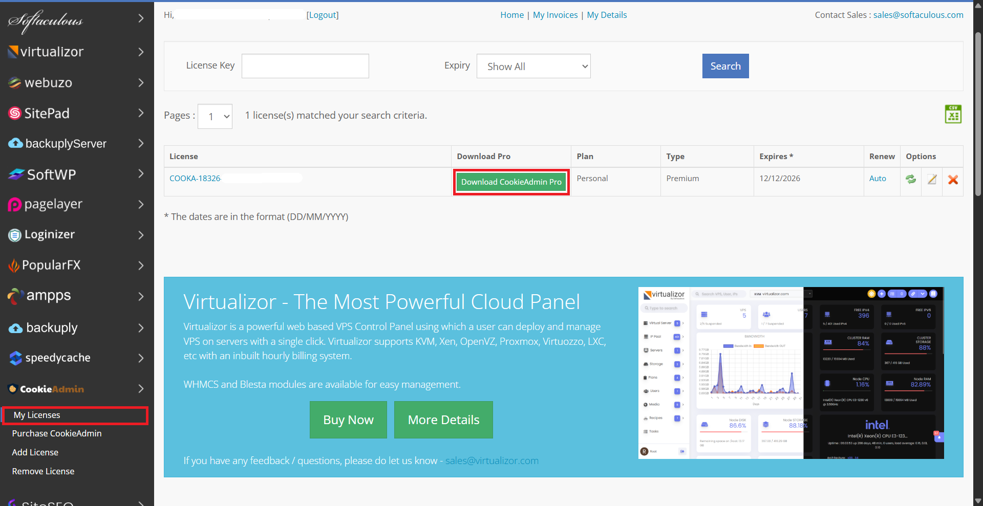Image resolution: width=983 pixels, height=506 pixels.
Task: Click the Virtualizor logo in sidebar
Action: pos(46,52)
